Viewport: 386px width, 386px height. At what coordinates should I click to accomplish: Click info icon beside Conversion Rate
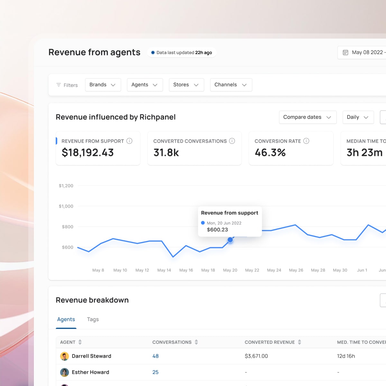pos(306,141)
